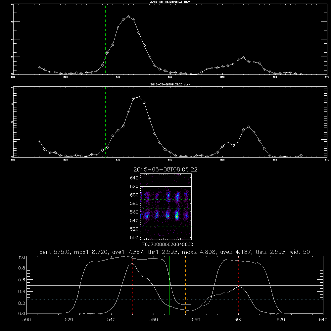Click the '2015-05-08T08:05:22 dawn' plot title

(x=170, y=2)
